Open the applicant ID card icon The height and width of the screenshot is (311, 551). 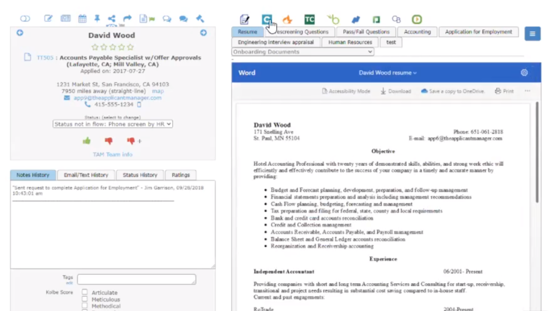(x=66, y=19)
